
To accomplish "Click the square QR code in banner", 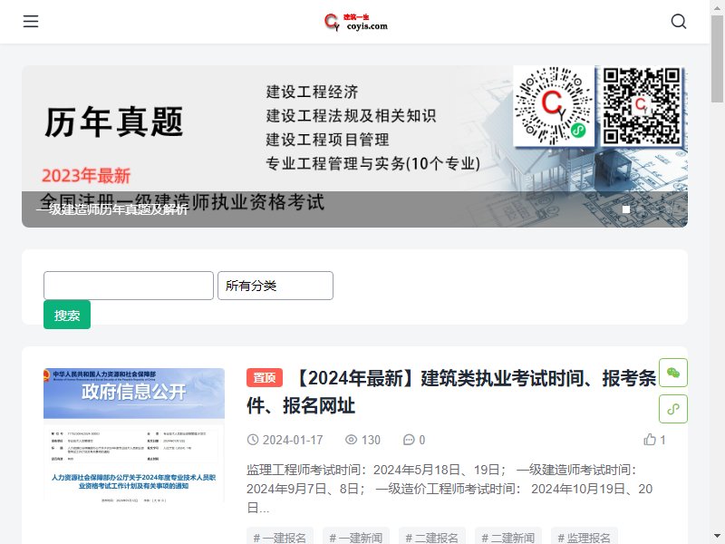I will point(642,106).
